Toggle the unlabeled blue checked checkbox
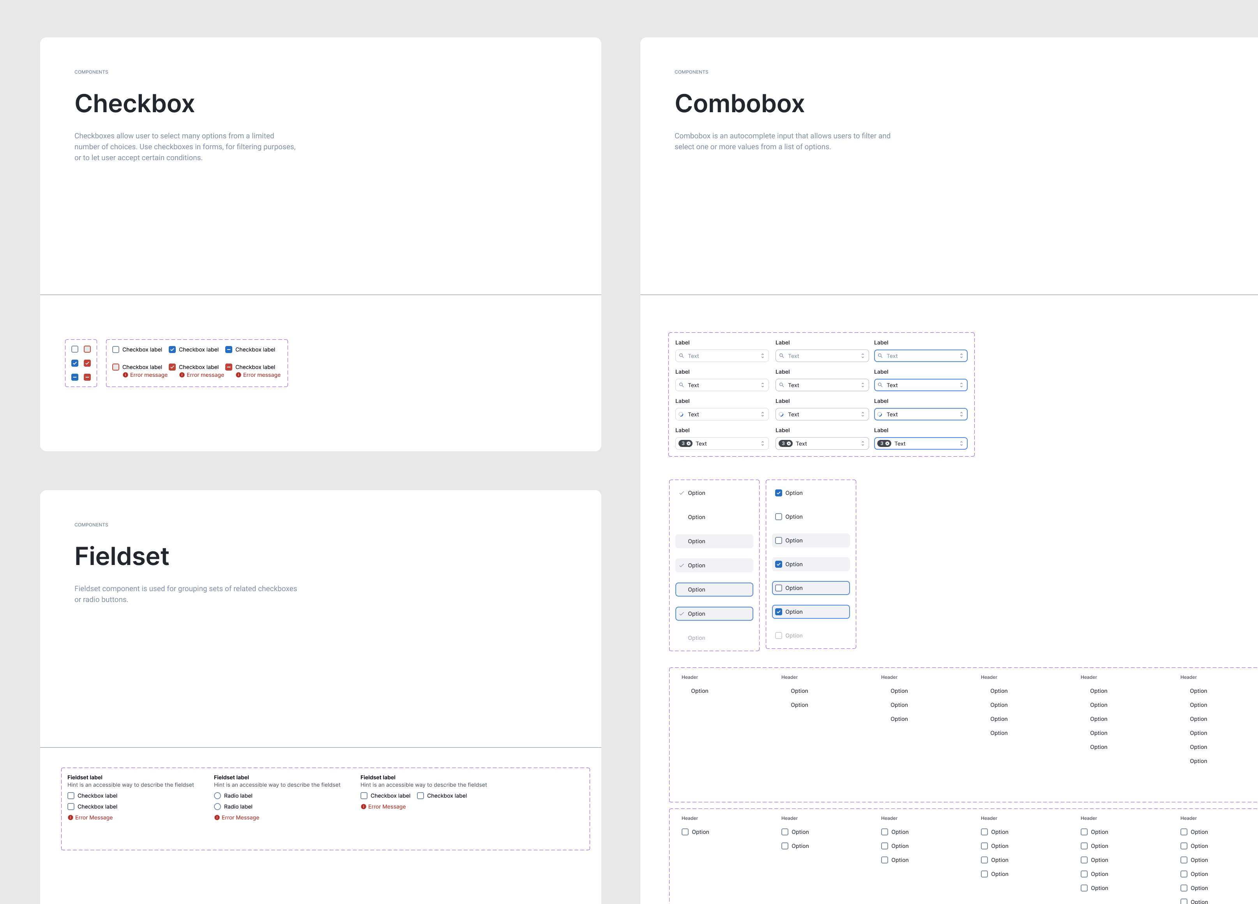This screenshot has height=904, width=1258. tap(75, 363)
